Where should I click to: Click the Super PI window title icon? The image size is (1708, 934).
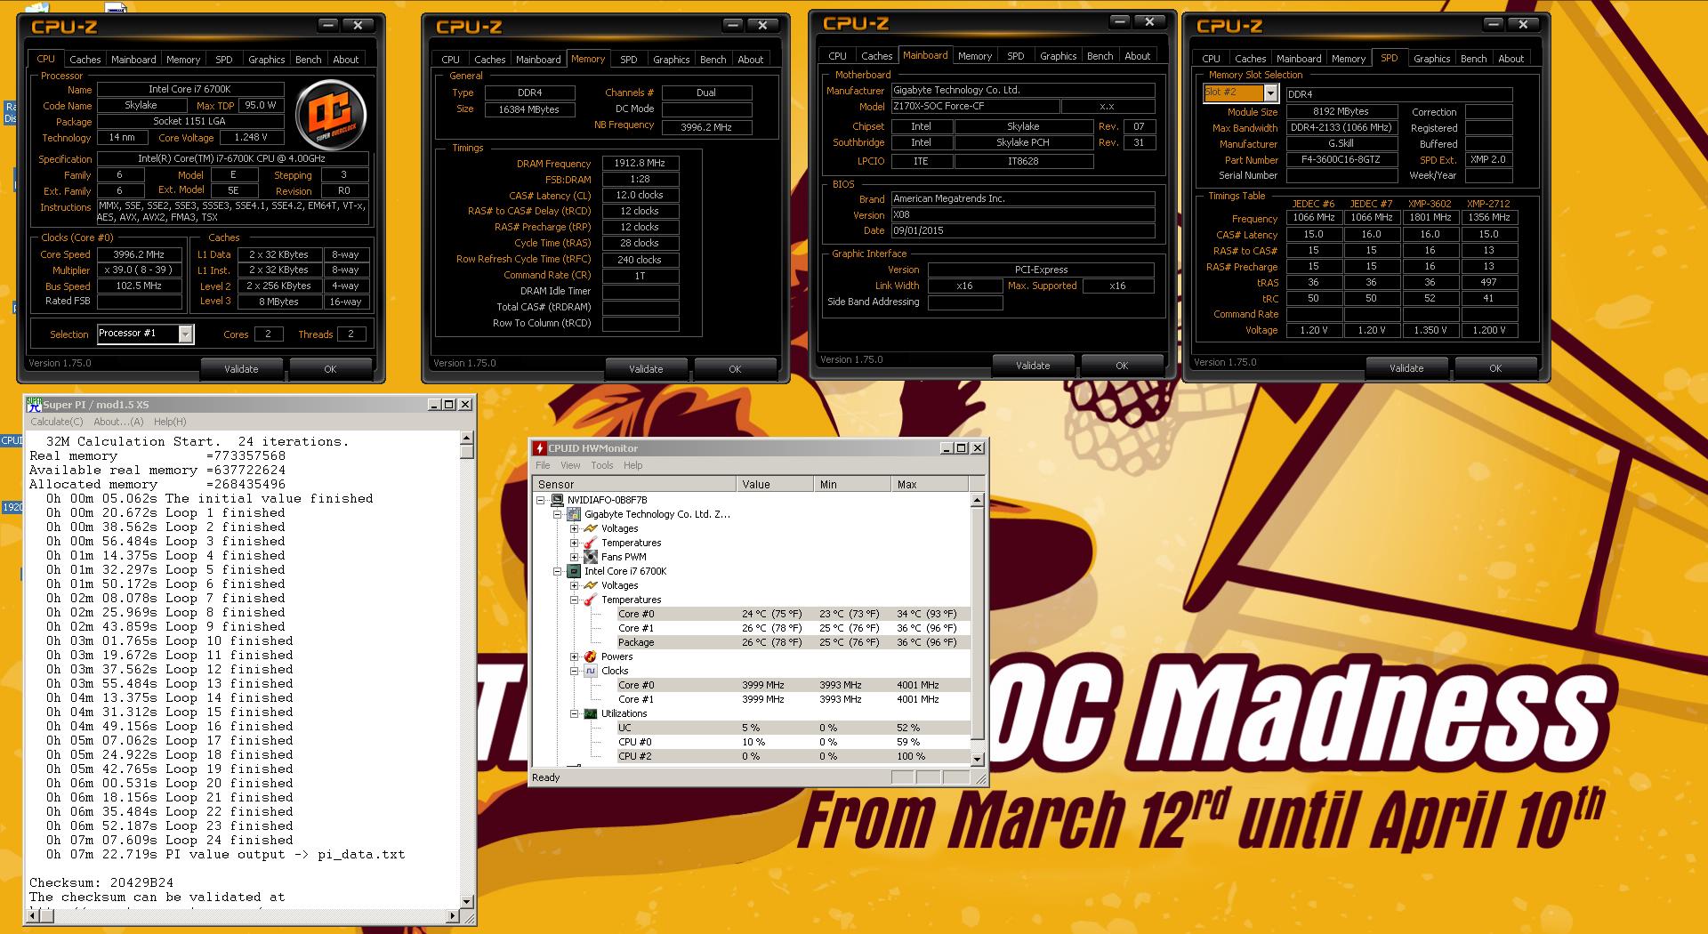click(x=35, y=404)
